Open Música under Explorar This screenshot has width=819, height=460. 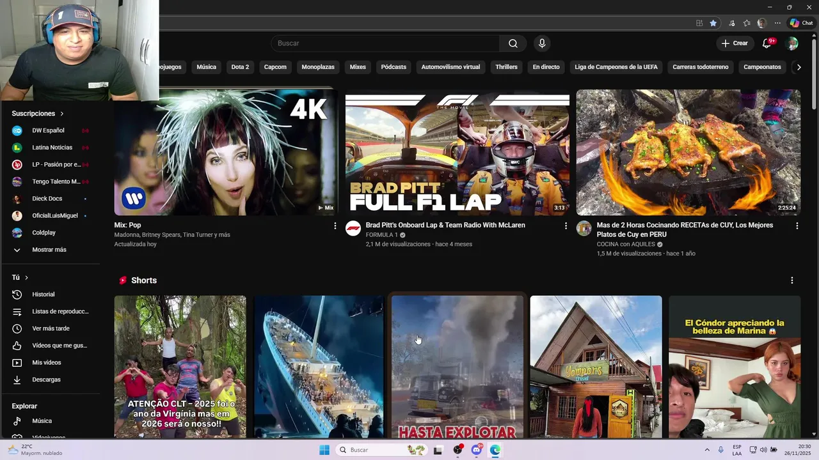(51, 421)
